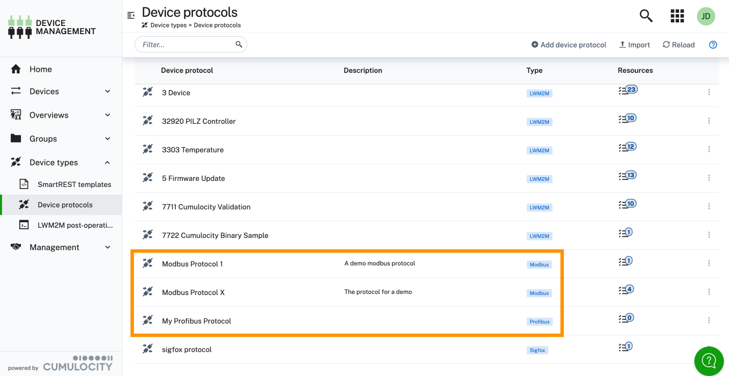The image size is (729, 376).
Task: Click the SmartREST templates sidebar icon
Action: (24, 184)
